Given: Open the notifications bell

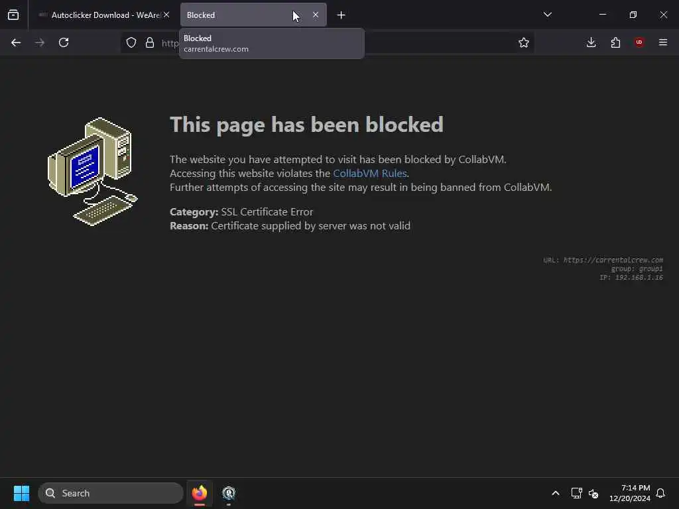Looking at the screenshot, I should [x=661, y=493].
